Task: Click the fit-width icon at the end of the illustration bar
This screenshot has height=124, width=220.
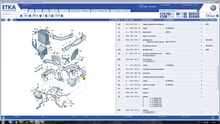Action: point(111,20)
